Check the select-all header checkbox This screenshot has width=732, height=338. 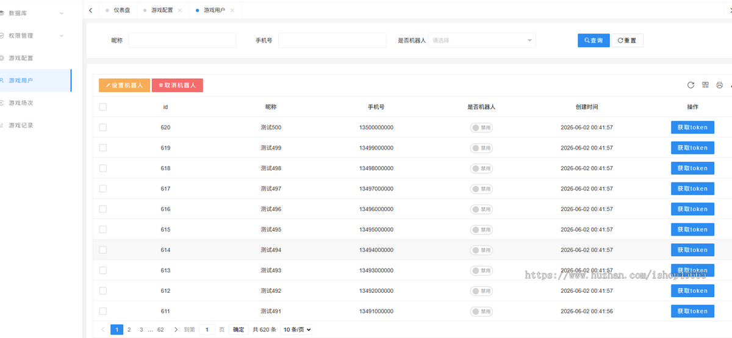pos(103,107)
